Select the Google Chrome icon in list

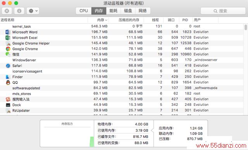tap(8, 49)
